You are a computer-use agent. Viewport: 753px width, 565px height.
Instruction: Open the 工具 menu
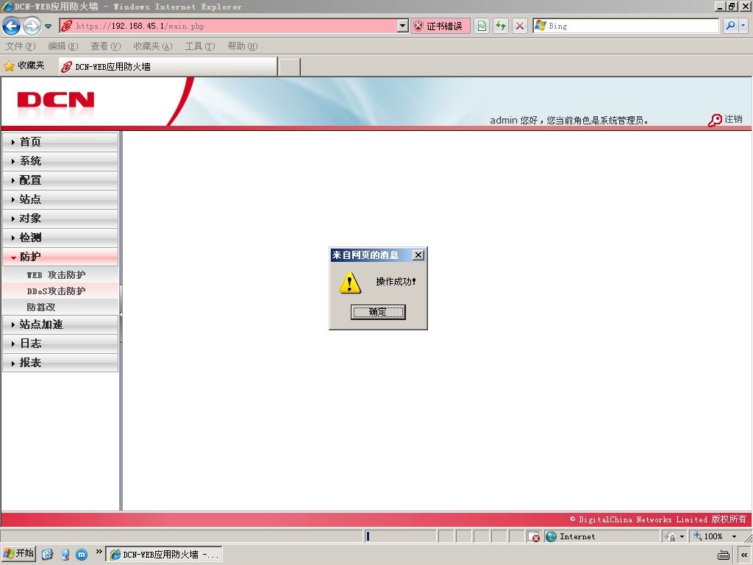pos(200,46)
